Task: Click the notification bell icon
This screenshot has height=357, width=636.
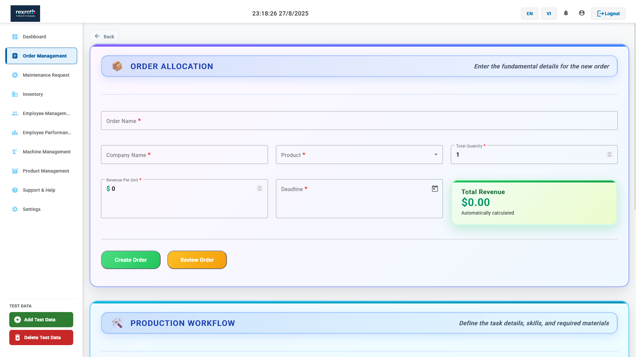Action: 566,13
